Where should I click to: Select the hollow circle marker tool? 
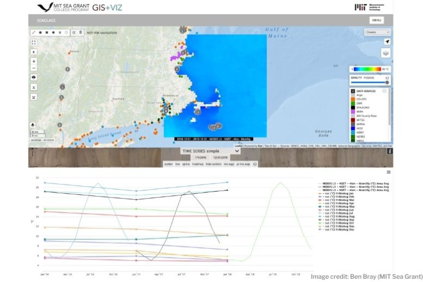66,33
